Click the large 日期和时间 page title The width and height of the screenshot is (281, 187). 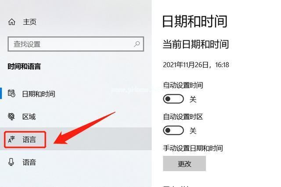[195, 22]
